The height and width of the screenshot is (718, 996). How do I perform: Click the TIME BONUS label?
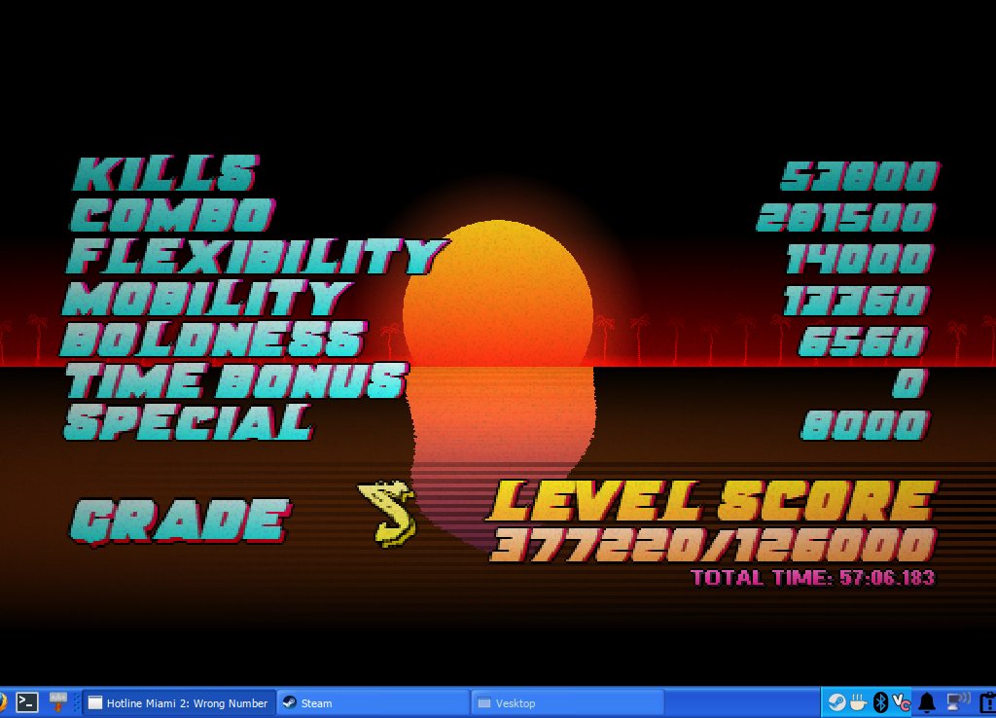coord(236,380)
